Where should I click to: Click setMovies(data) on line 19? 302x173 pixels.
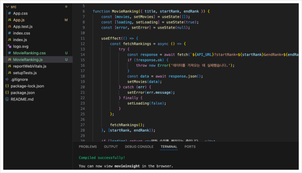pyautogui.click(x=143, y=81)
